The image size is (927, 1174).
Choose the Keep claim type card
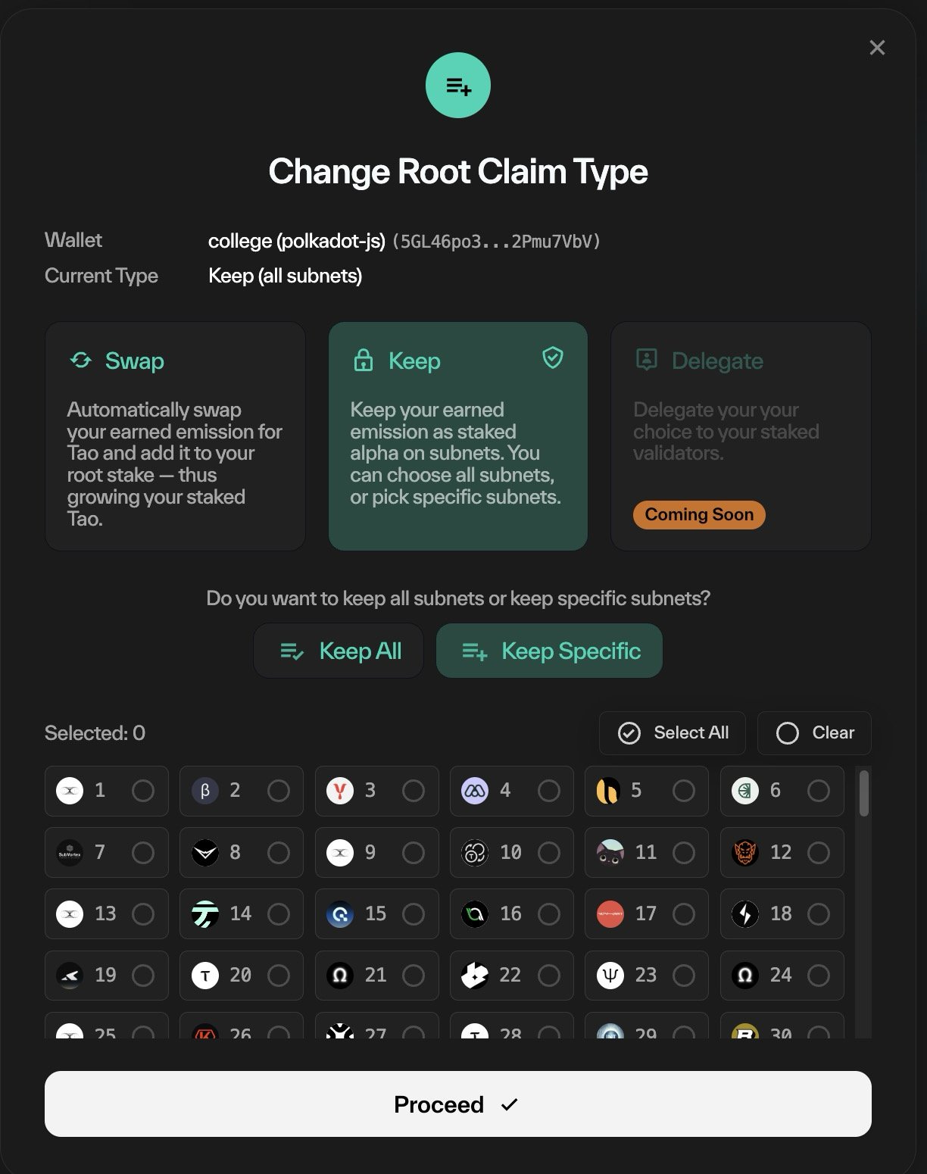(458, 436)
